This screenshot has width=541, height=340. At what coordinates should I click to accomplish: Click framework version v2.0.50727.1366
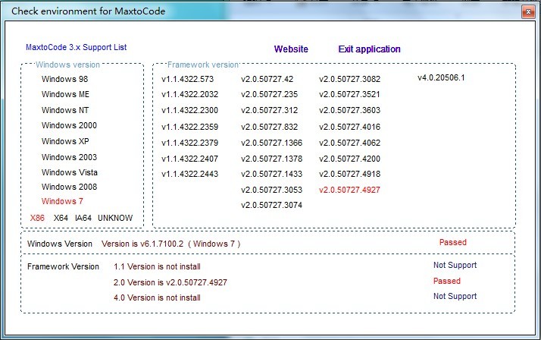tap(271, 143)
